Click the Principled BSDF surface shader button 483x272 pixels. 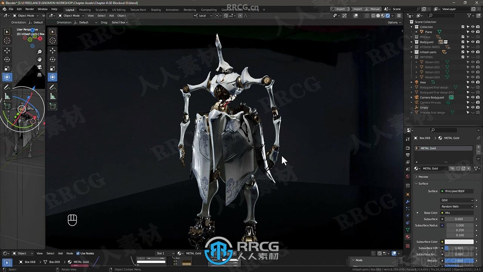(x=457, y=191)
